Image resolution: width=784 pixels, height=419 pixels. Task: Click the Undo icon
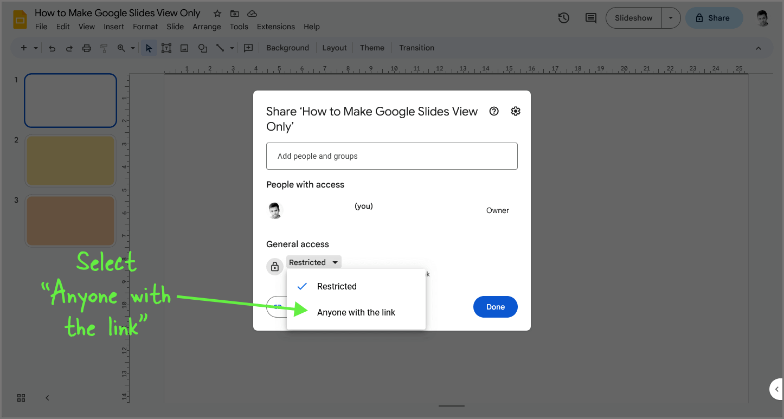pos(52,48)
